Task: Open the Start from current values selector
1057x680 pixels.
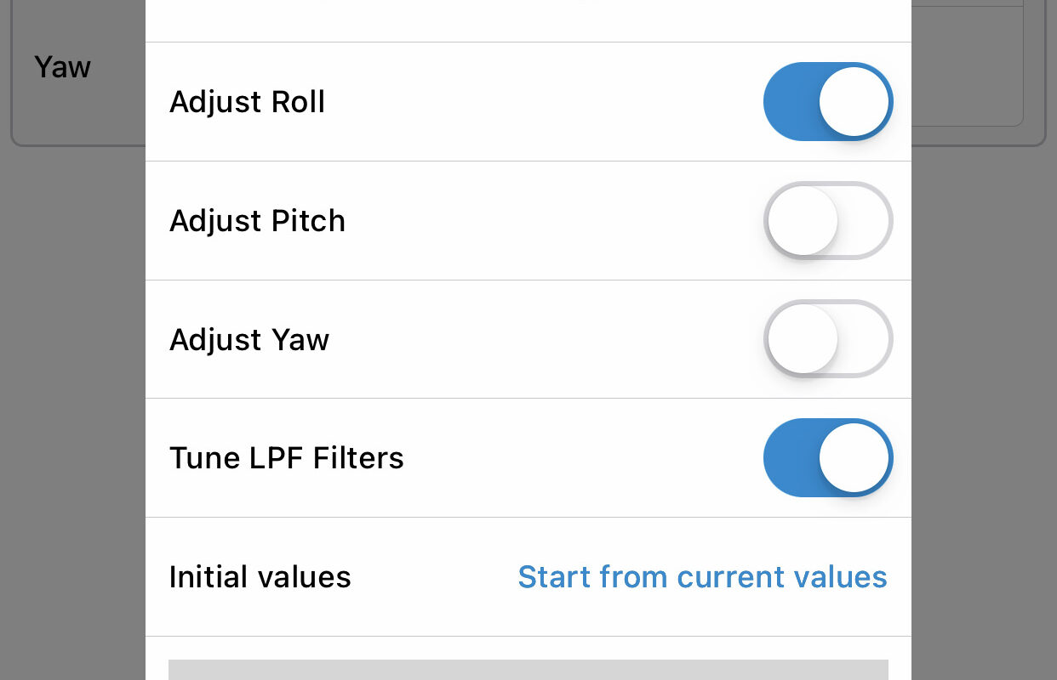Action: (702, 577)
